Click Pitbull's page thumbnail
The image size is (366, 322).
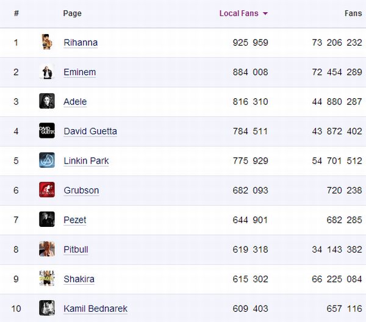coord(47,249)
